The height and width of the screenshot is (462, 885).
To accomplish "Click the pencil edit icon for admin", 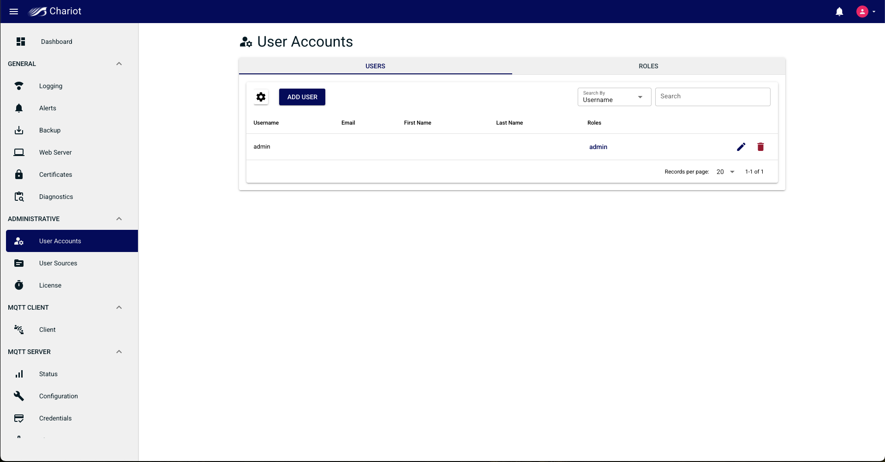I will pos(741,147).
